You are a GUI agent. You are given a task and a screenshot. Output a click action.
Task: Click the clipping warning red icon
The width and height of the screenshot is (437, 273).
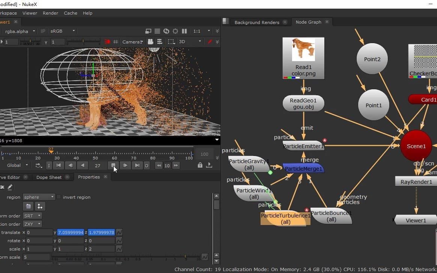click(x=107, y=42)
